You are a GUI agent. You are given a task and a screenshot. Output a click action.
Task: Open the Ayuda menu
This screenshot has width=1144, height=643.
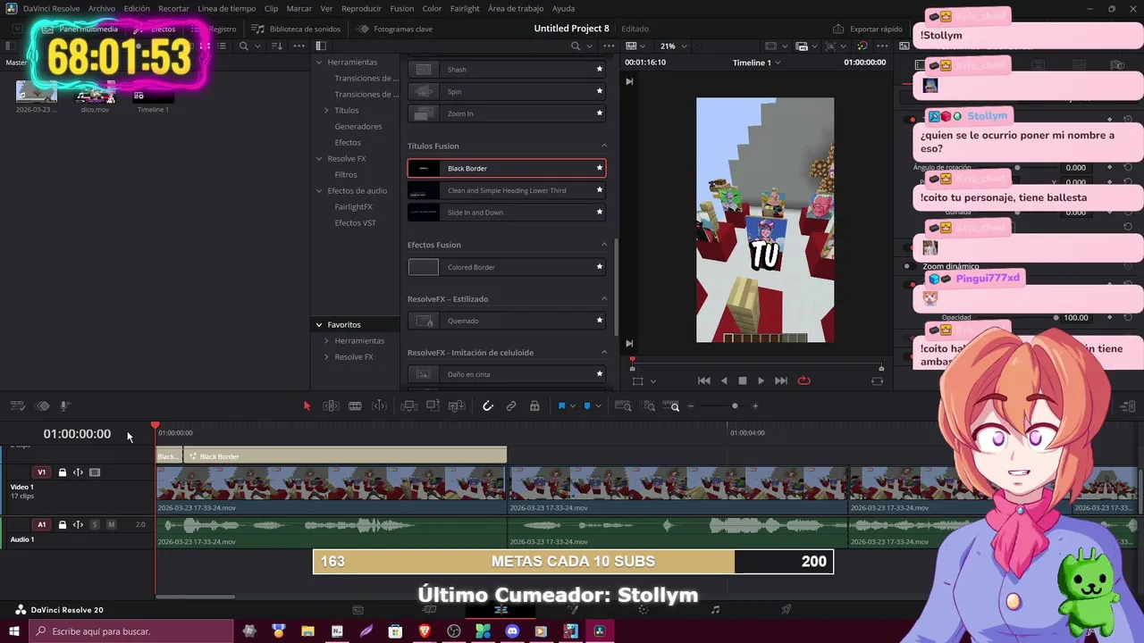(563, 8)
